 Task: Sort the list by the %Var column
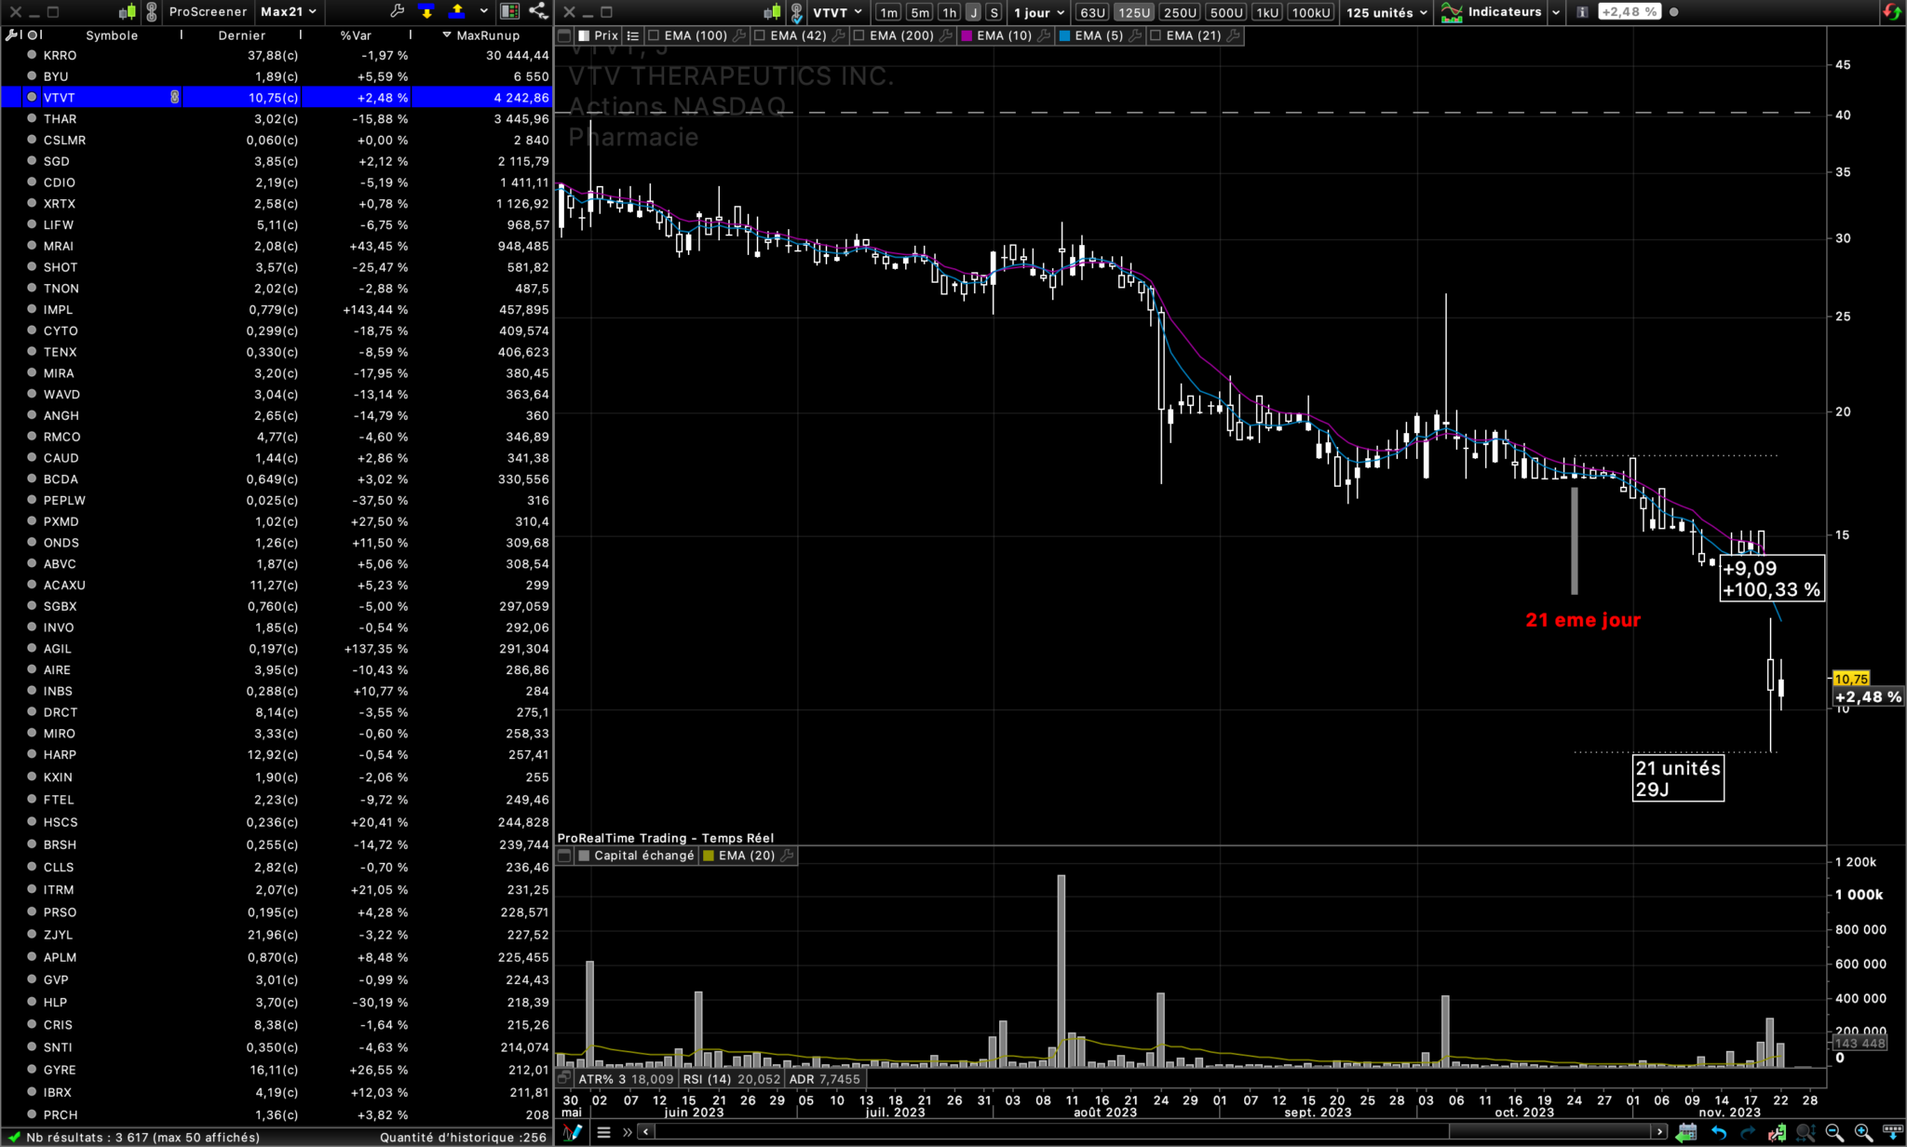coord(356,35)
